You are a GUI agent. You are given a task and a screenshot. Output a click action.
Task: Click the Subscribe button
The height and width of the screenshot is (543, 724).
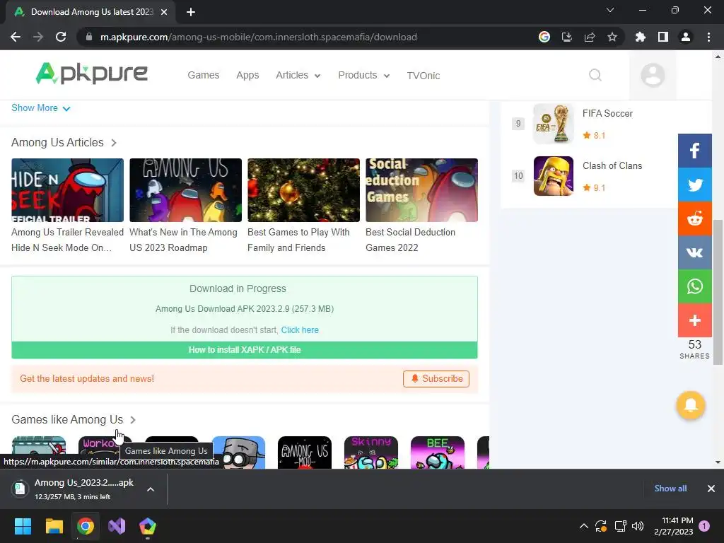tap(436, 379)
